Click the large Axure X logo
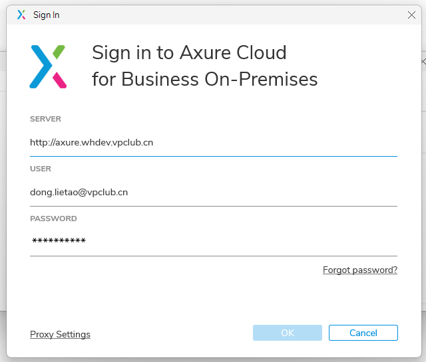Image resolution: width=426 pixels, height=362 pixels. click(48, 66)
